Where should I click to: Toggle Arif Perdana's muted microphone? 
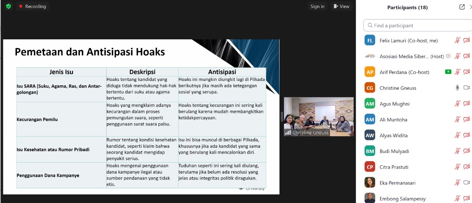pyautogui.click(x=457, y=72)
